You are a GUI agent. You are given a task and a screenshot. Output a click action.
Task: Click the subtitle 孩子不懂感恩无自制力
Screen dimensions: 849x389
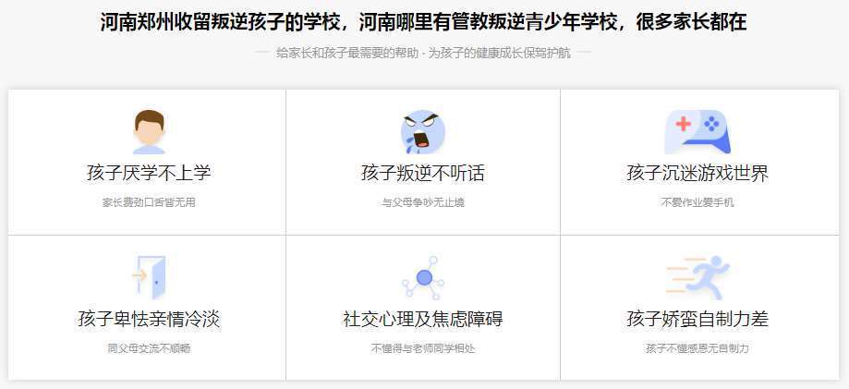pyautogui.click(x=697, y=348)
